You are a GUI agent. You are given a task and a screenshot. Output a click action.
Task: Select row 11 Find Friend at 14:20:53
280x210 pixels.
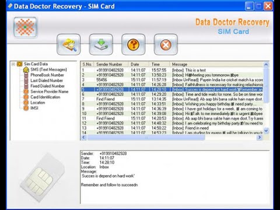(x=172, y=118)
